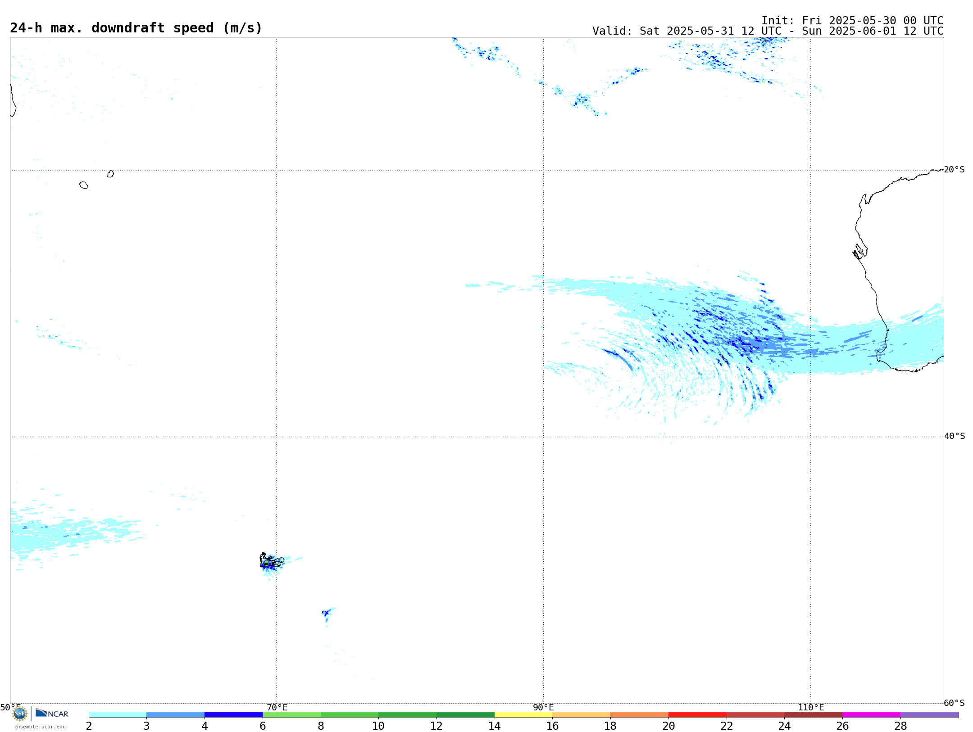
Task: Click the 'Init: Fri 2025-05-30 00 UTC' text
Action: [852, 21]
